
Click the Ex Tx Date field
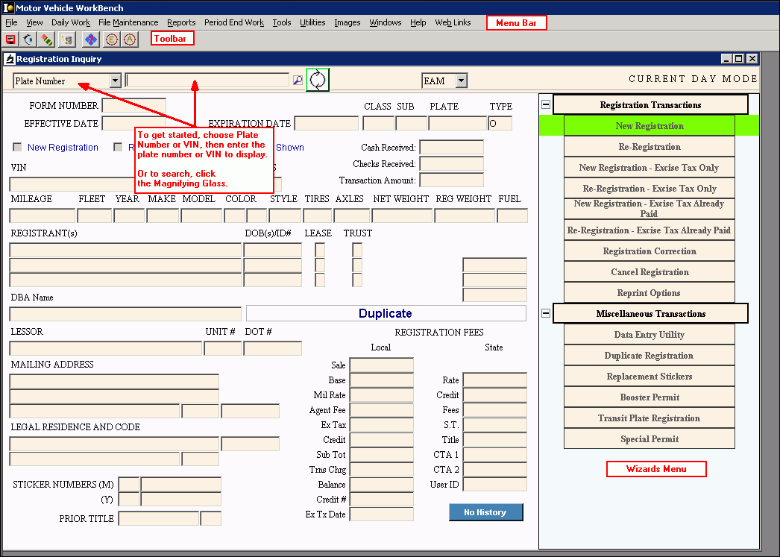382,514
